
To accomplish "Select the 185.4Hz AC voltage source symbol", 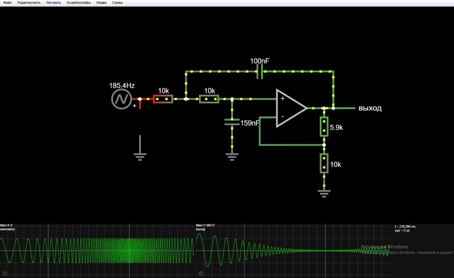I will click(121, 99).
